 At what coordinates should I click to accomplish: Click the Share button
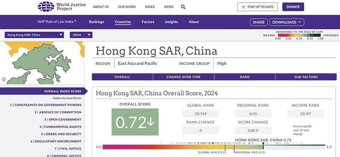259,22
